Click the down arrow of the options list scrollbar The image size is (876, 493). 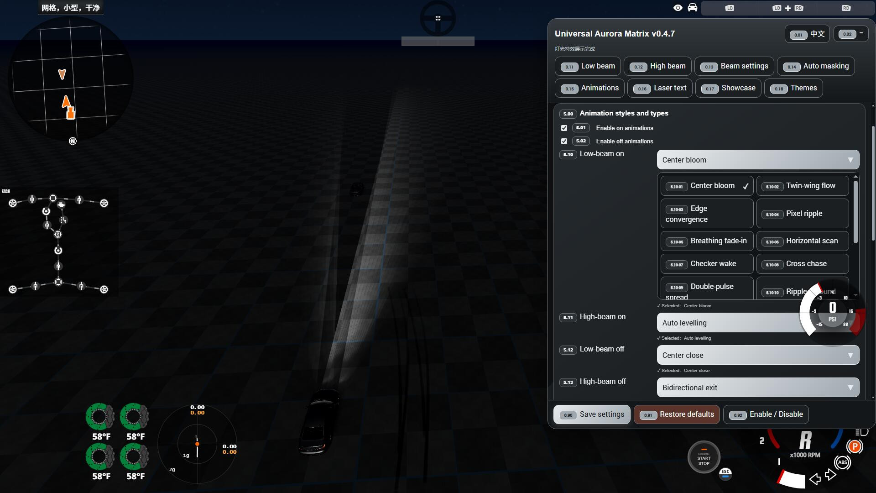click(x=855, y=295)
